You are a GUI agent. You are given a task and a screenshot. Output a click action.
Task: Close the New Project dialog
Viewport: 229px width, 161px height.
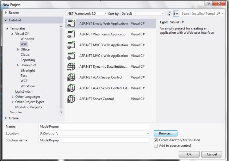219,3
